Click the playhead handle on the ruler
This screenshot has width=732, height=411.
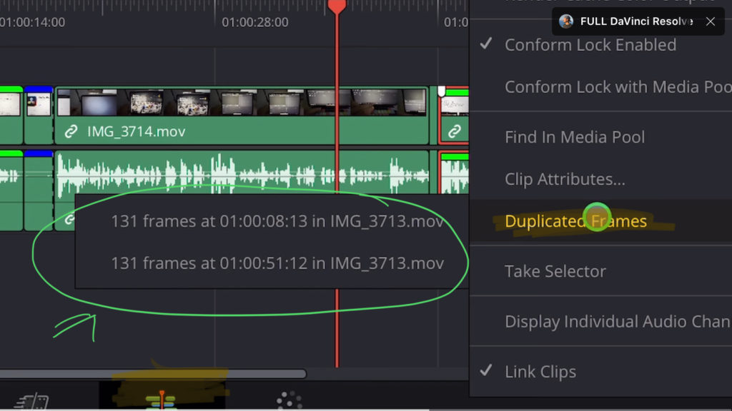[337, 6]
